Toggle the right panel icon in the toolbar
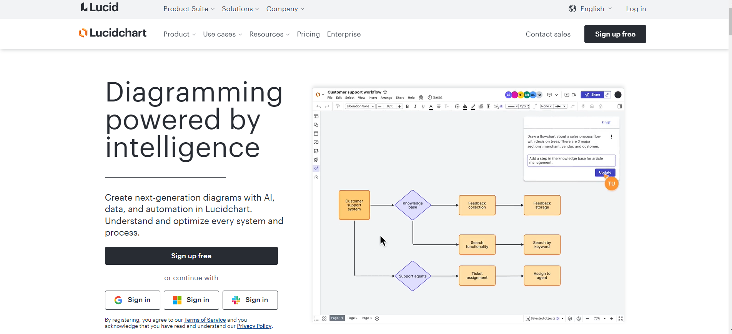The height and width of the screenshot is (334, 732). (x=620, y=106)
